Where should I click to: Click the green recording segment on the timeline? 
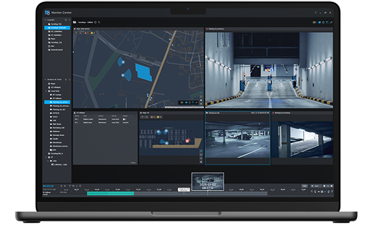click(110, 194)
